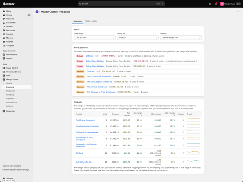Open The Videographer Snowboard warning link
The image size is (243, 182).
point(99,82)
